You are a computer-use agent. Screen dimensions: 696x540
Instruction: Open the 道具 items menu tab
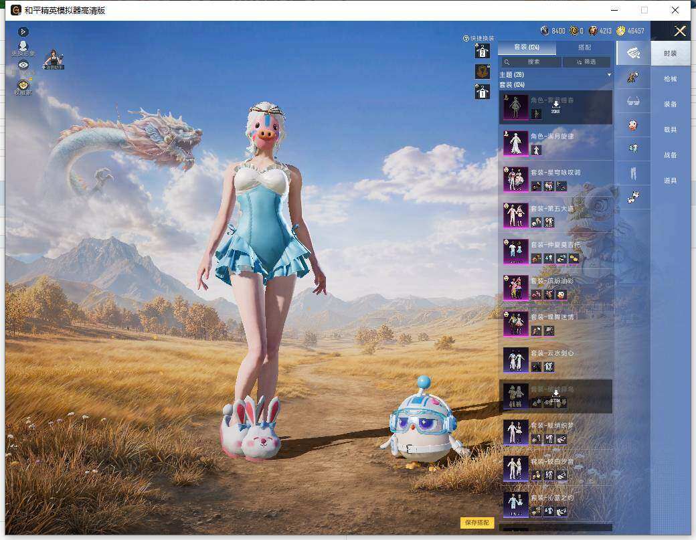click(x=671, y=181)
